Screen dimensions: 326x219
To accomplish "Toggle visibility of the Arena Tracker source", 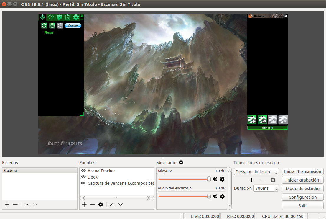I will [x=83, y=171].
